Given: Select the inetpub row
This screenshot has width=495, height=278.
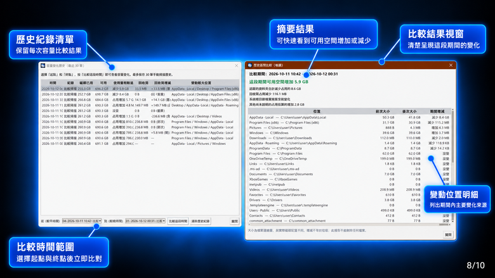Looking at the screenshot, I should (x=350, y=184).
